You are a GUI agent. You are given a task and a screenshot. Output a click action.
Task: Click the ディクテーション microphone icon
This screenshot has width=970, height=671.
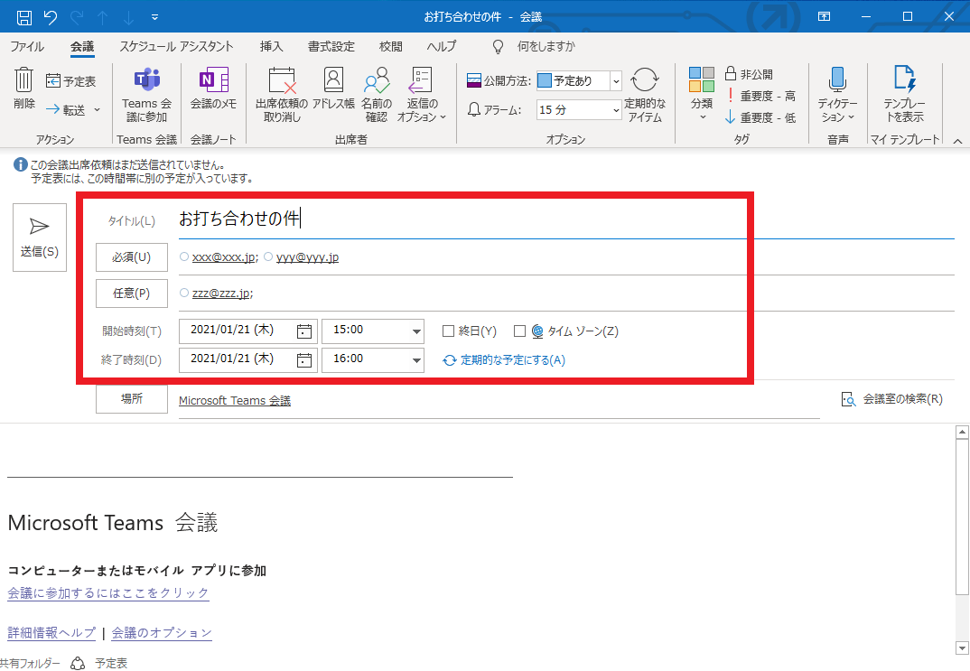pyautogui.click(x=837, y=79)
